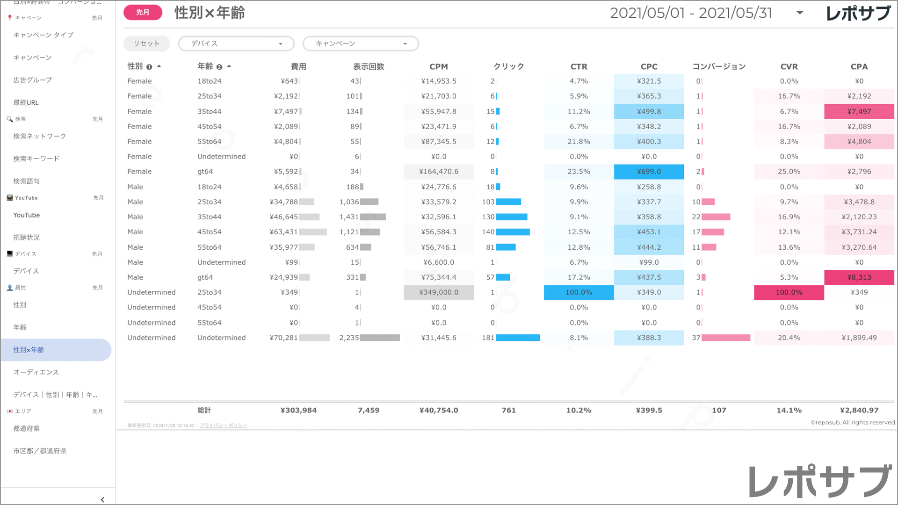Toggle sort order on the 年齢 column
This screenshot has width=898, height=505.
(229, 66)
